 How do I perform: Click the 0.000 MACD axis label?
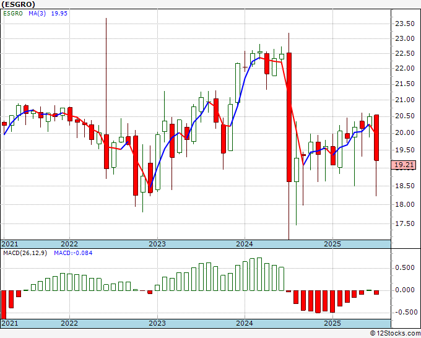click(405, 290)
